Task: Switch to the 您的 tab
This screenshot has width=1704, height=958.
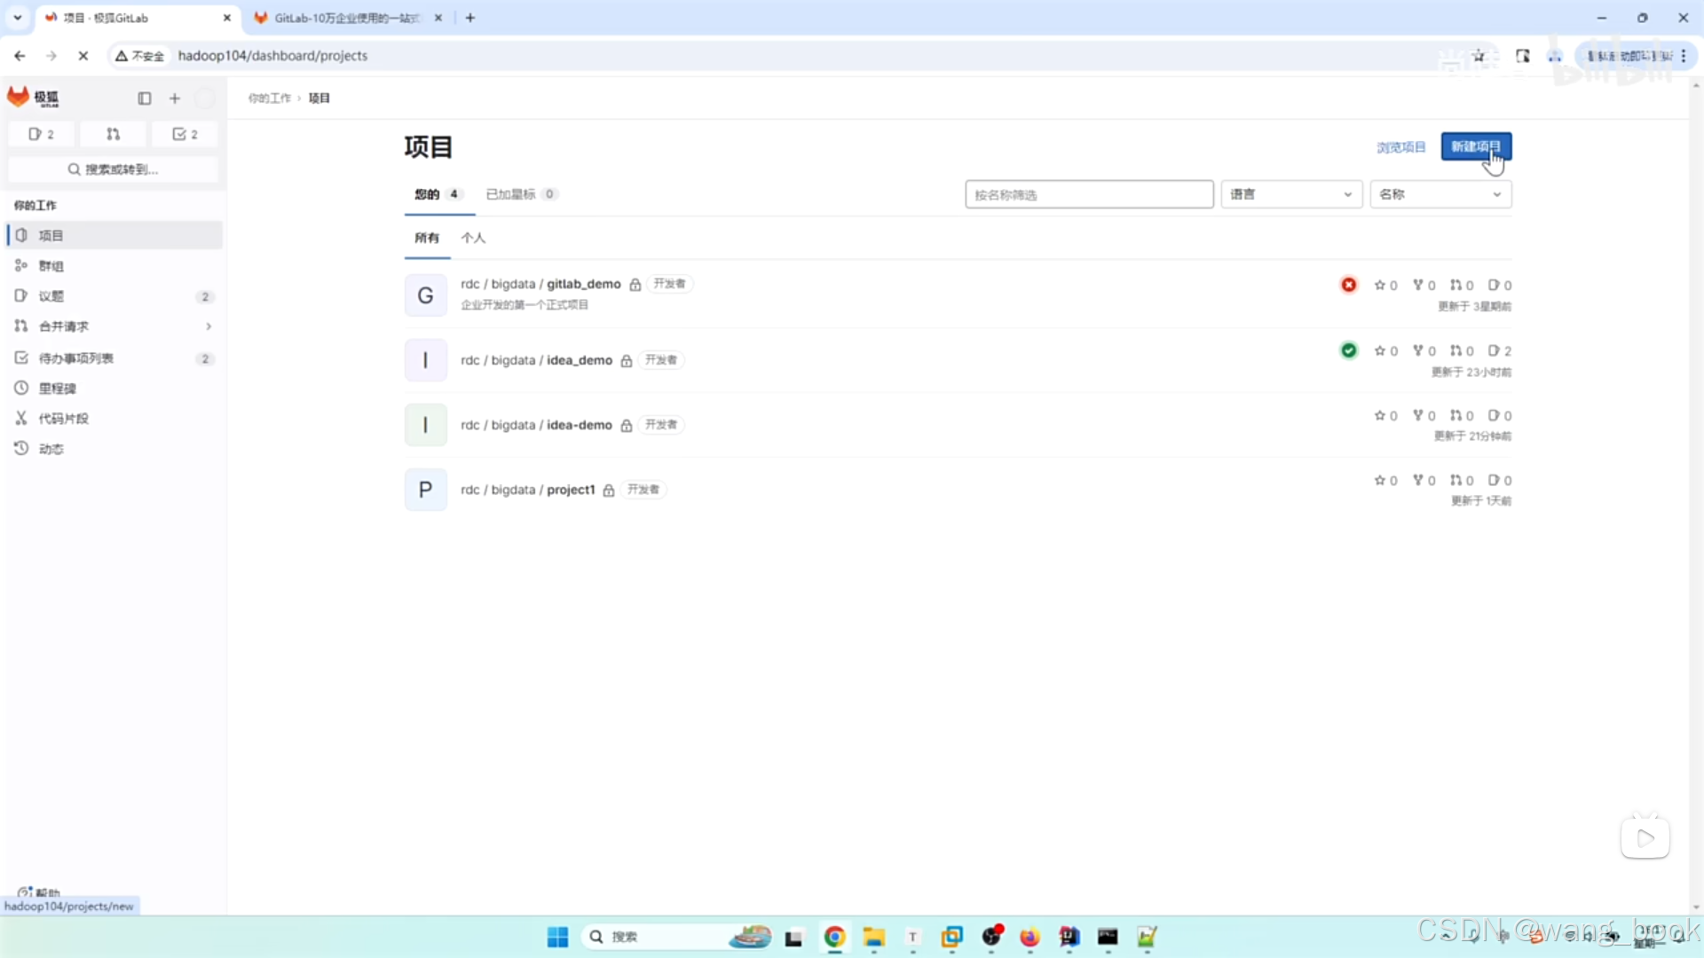Action: click(438, 194)
